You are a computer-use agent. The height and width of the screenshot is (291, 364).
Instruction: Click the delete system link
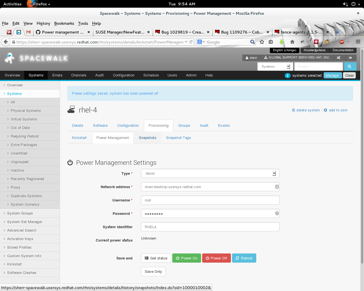[306, 110]
